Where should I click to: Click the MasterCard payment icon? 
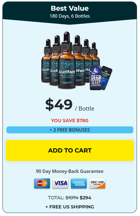pos(42,183)
